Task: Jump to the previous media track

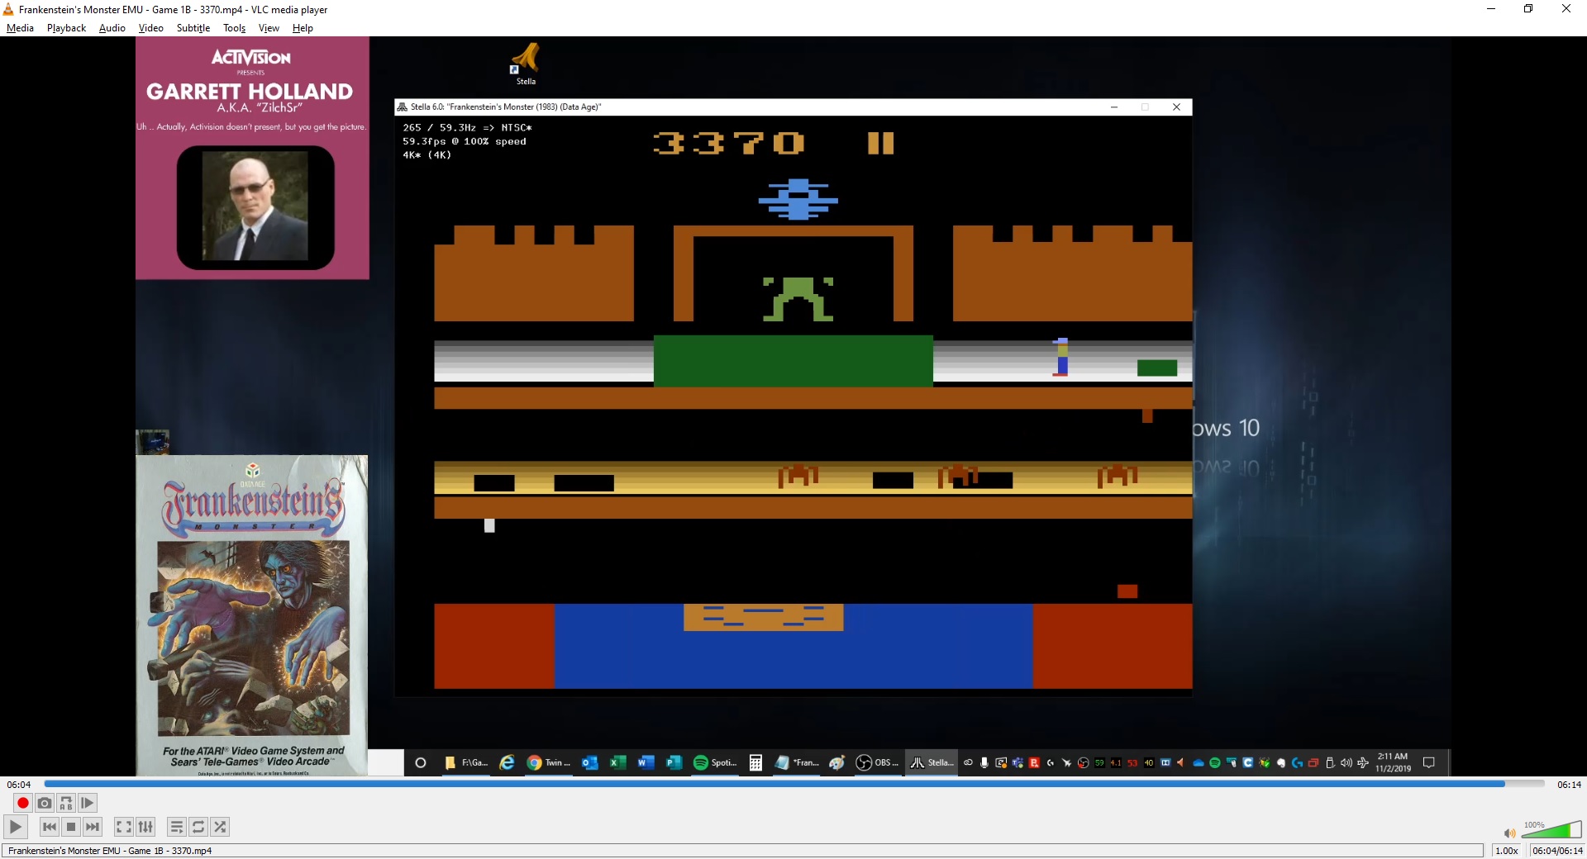Action: 50,827
